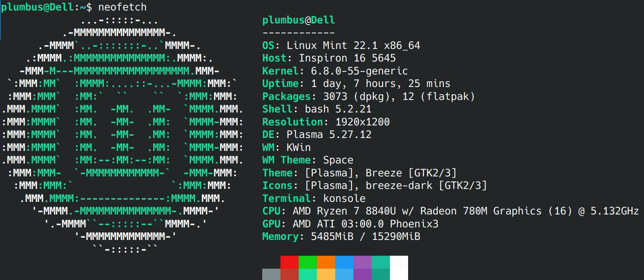Click 'Breeze [GTK2/3]' in the Theme line
Image resolution: width=644 pixels, height=280 pixels.
coord(411,173)
